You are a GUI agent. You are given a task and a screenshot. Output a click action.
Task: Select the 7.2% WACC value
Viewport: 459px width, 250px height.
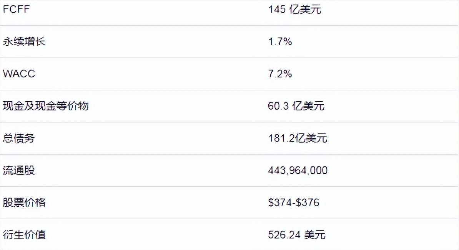pos(280,74)
